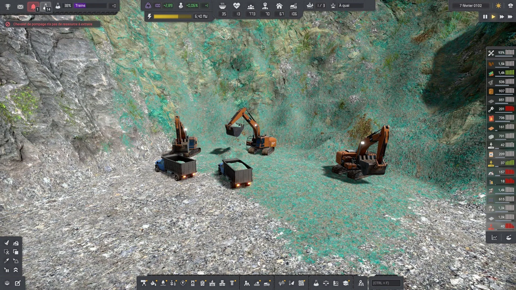Toggle the pause-entities cursor tool
This screenshot has height=290, width=516.
(7, 270)
